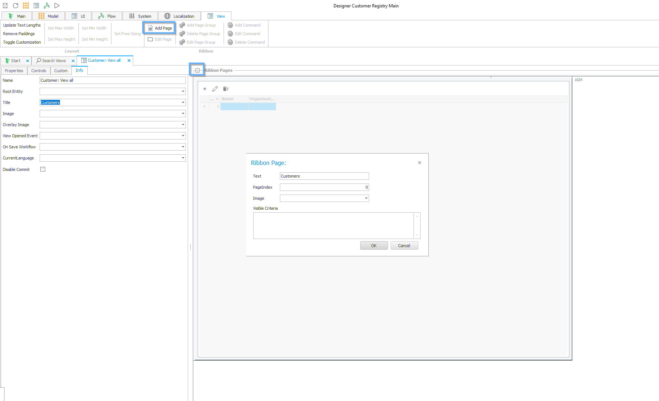Click Remove Paddings
The width and height of the screenshot is (659, 401).
pos(19,34)
